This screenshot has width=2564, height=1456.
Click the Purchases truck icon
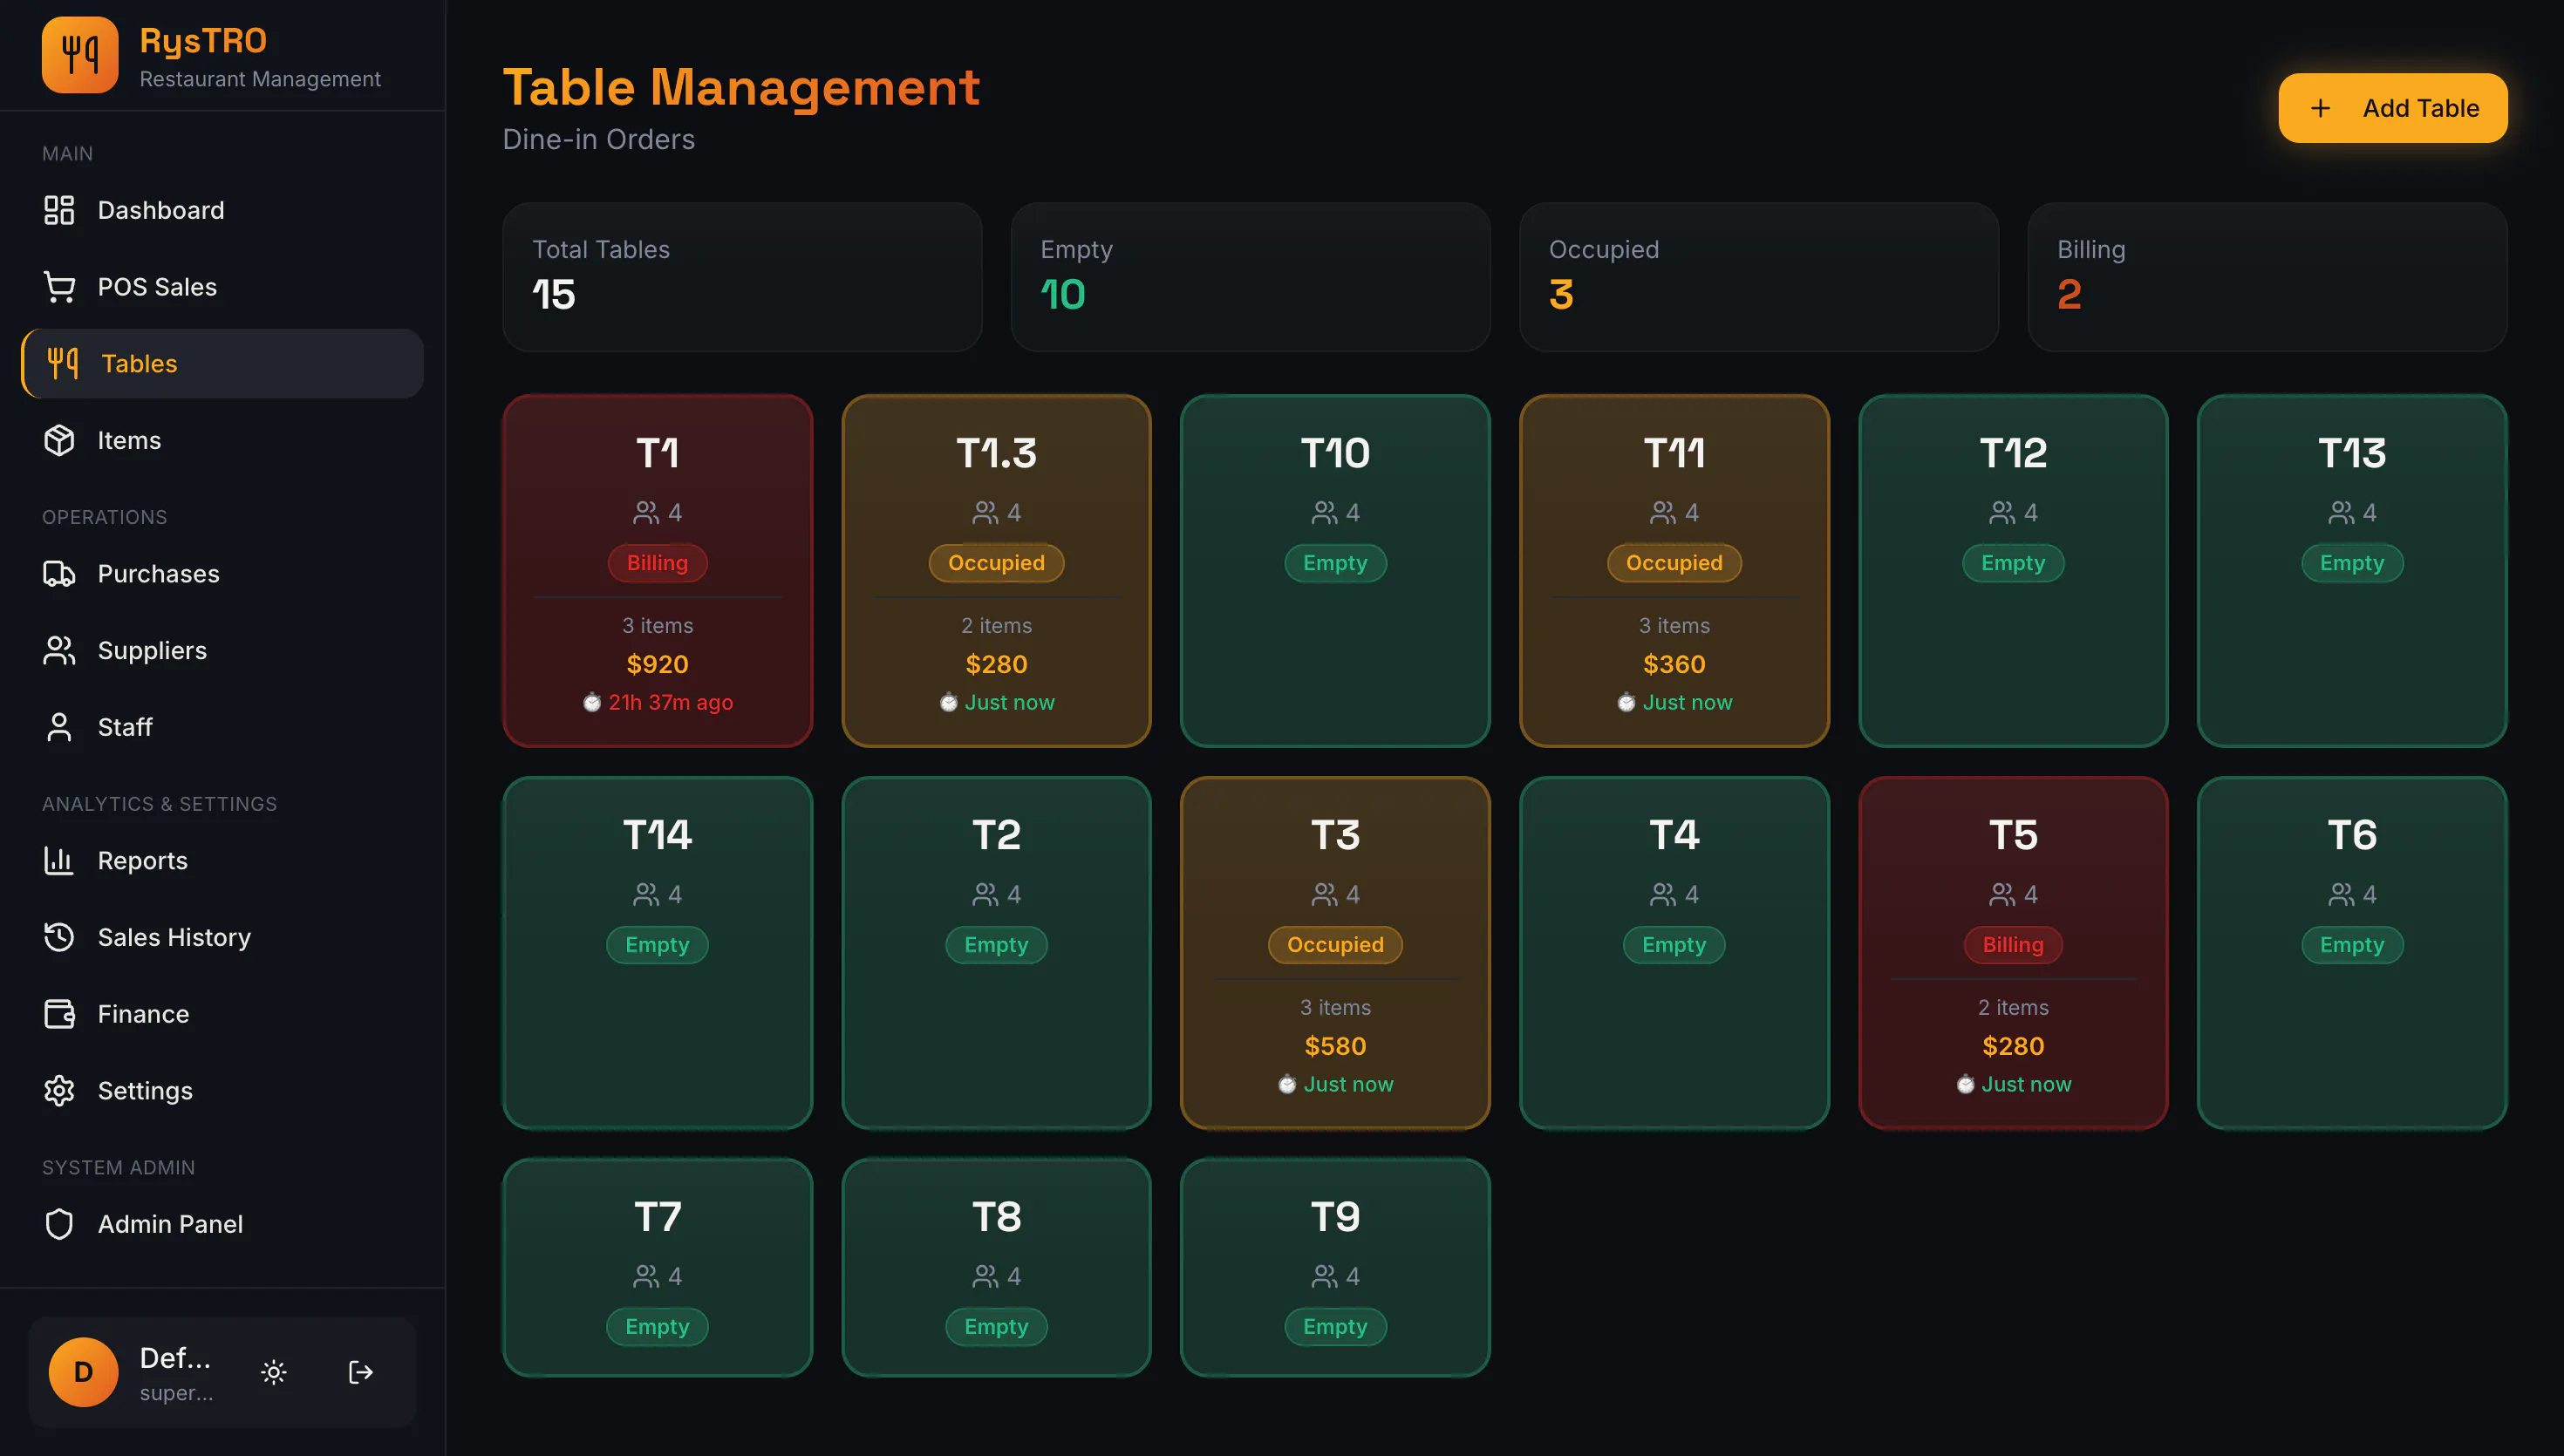pos(59,573)
